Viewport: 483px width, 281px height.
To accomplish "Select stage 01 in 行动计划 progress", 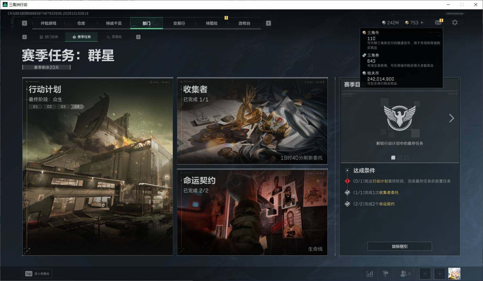I will (x=36, y=107).
